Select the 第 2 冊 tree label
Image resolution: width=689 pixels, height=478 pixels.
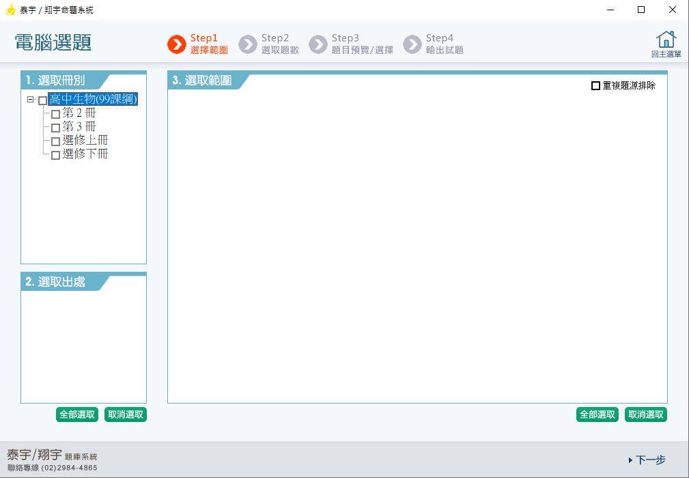79,113
